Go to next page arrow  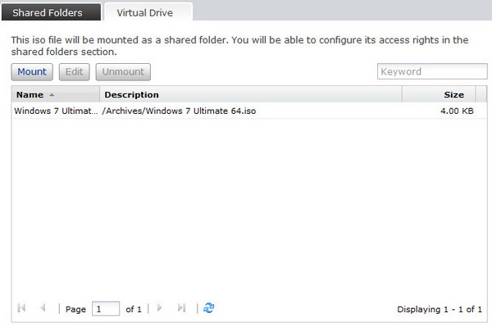[159, 308]
